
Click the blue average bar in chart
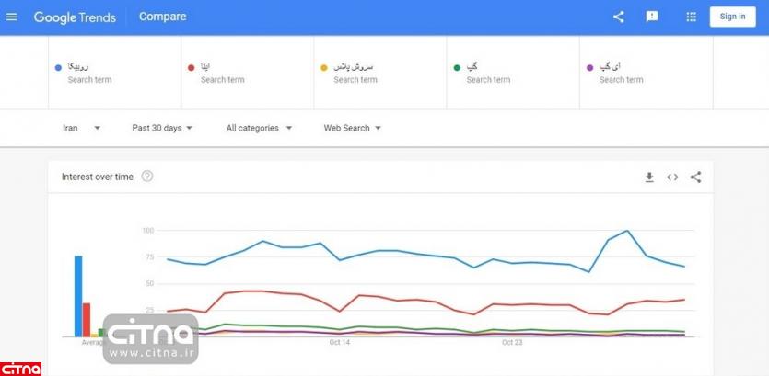tap(78, 296)
